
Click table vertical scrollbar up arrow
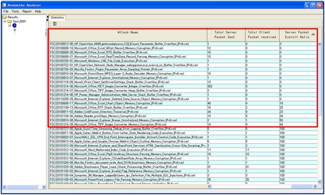tap(319, 44)
